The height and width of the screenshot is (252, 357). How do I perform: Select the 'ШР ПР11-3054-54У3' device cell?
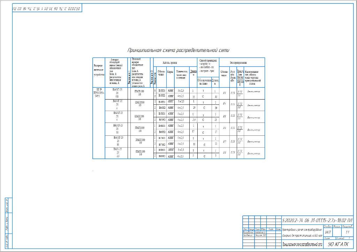pos(99,93)
